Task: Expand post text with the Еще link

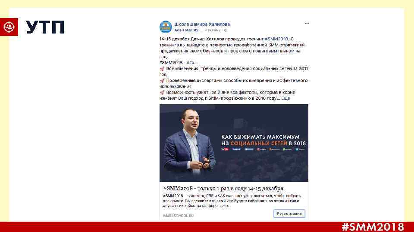Action: pos(285,98)
